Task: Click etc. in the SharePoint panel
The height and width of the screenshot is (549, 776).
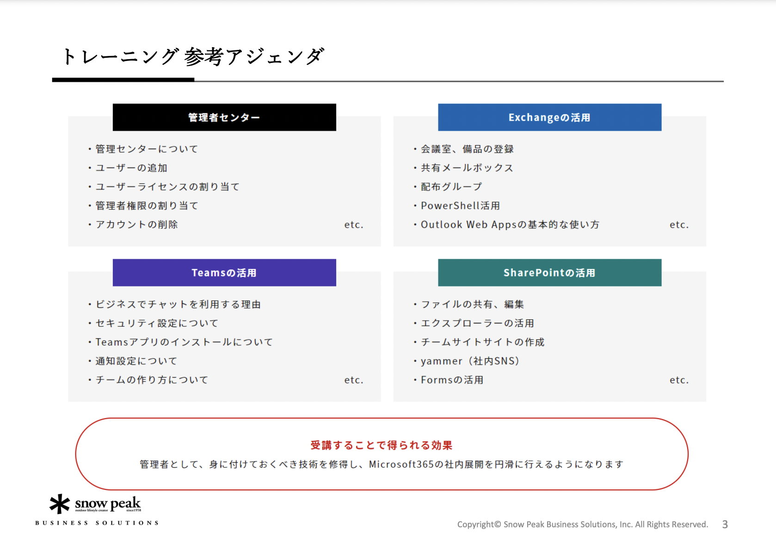Action: pyautogui.click(x=679, y=380)
